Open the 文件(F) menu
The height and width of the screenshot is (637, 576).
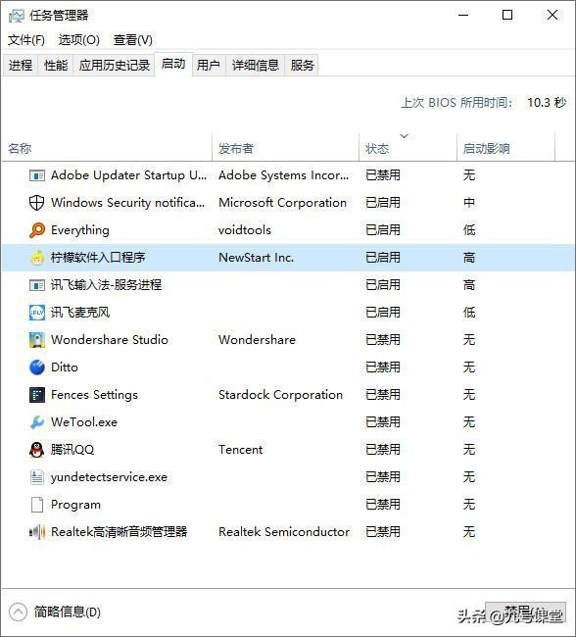[x=26, y=40]
